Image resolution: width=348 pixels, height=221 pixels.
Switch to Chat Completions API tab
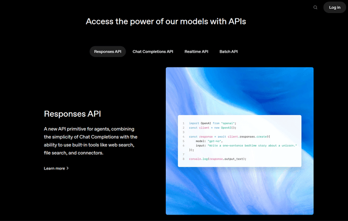pos(153,52)
